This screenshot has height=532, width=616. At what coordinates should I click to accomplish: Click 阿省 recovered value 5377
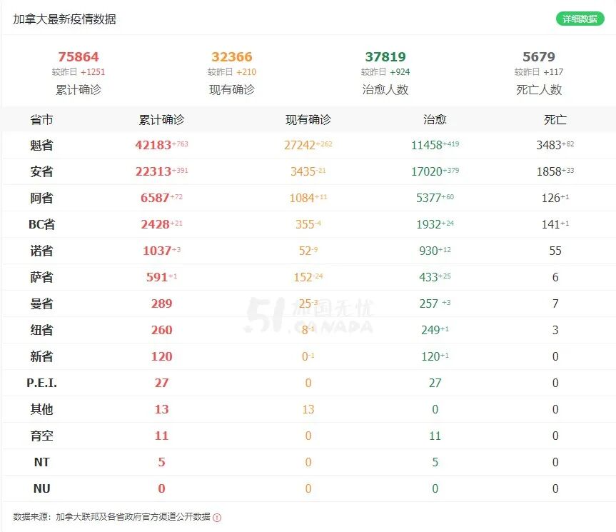point(428,198)
